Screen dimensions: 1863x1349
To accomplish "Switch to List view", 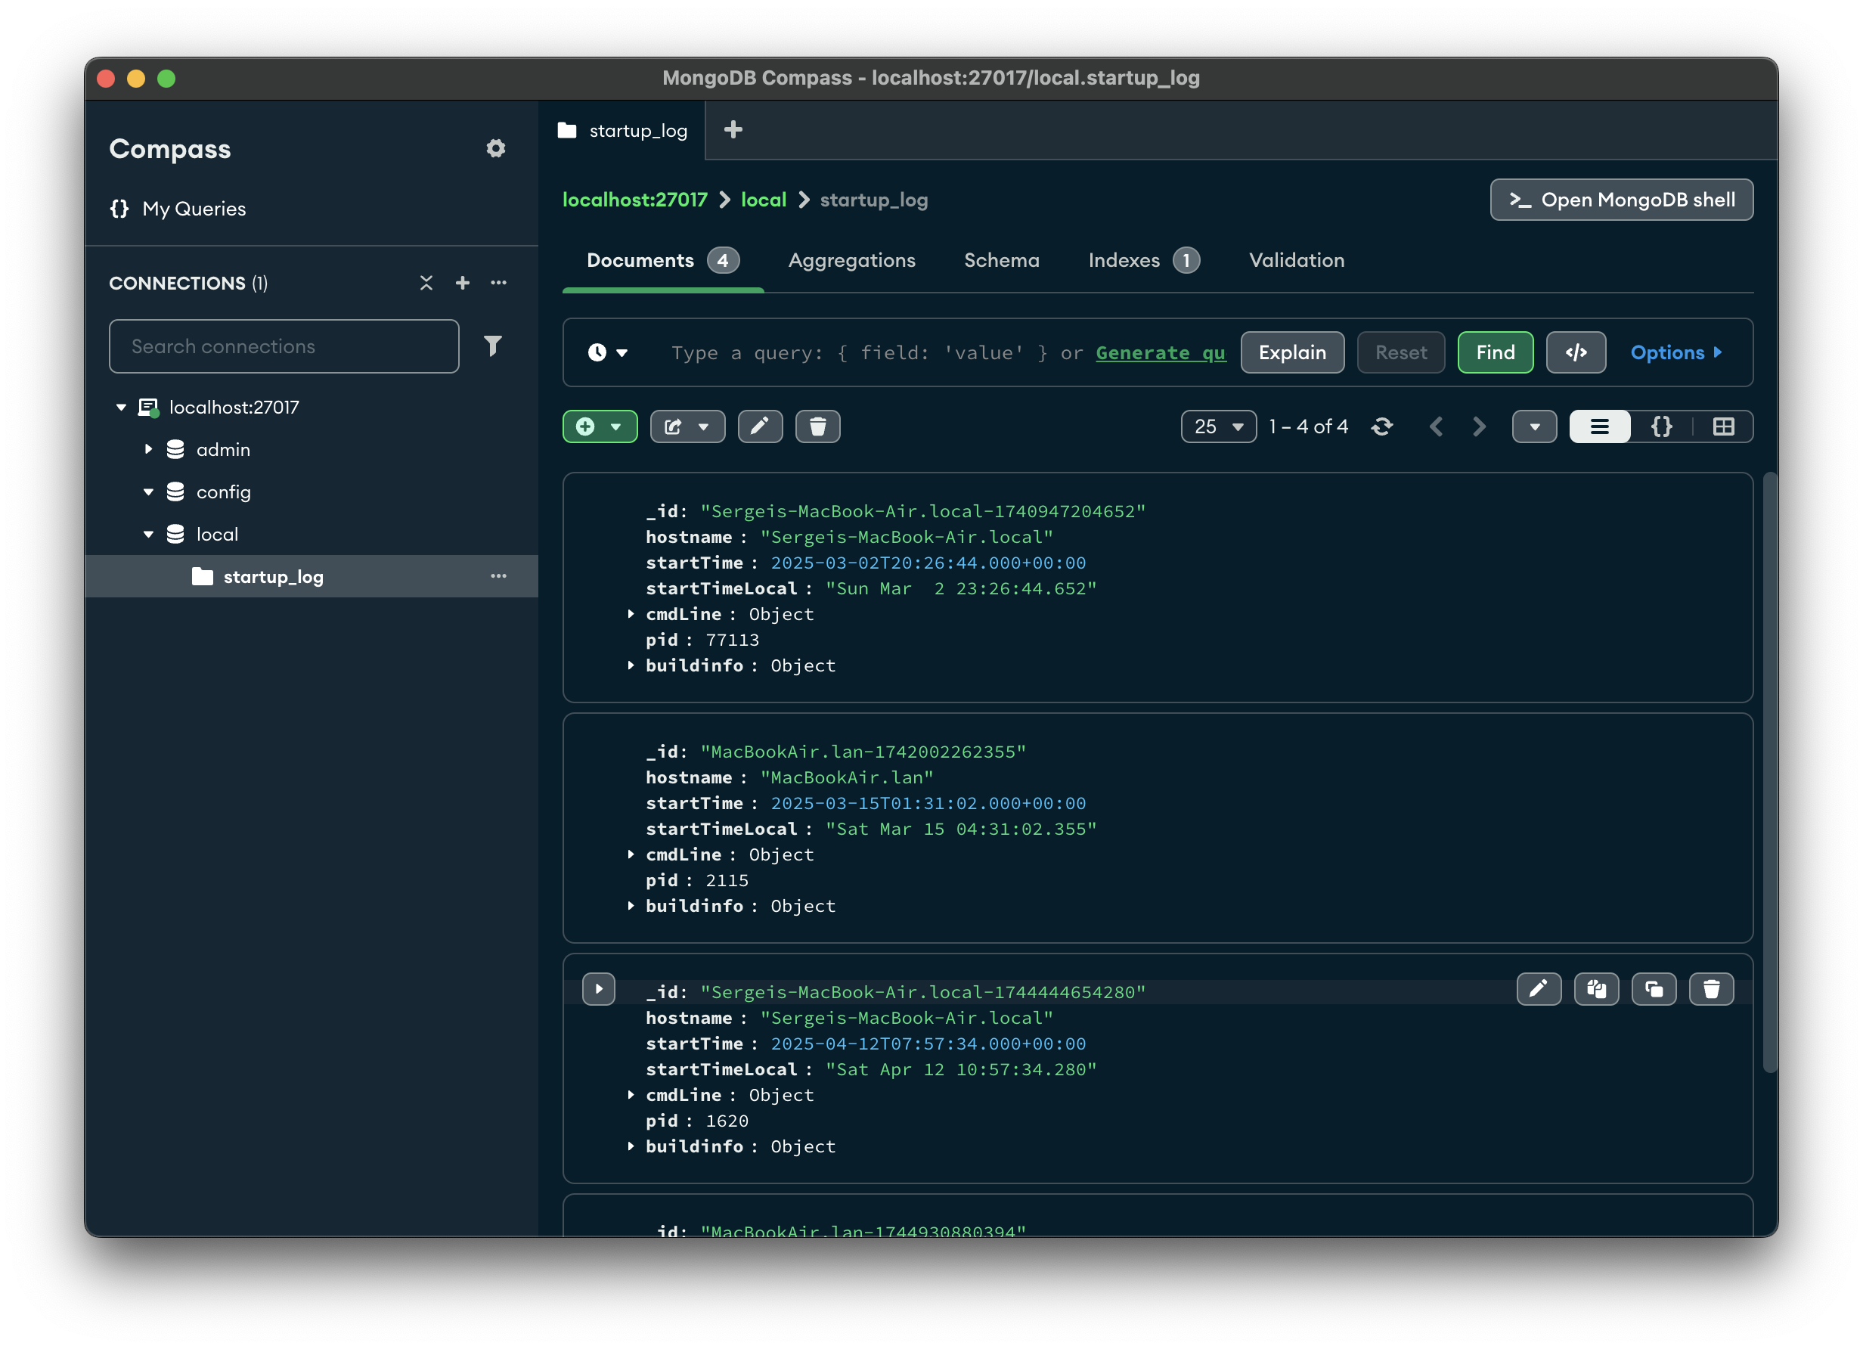I will pos(1598,426).
